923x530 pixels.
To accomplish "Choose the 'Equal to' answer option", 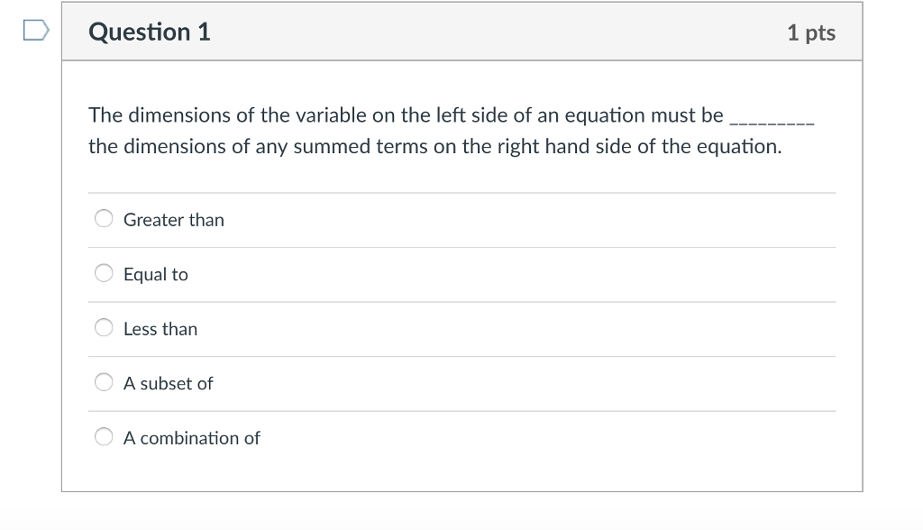I will click(x=104, y=273).
